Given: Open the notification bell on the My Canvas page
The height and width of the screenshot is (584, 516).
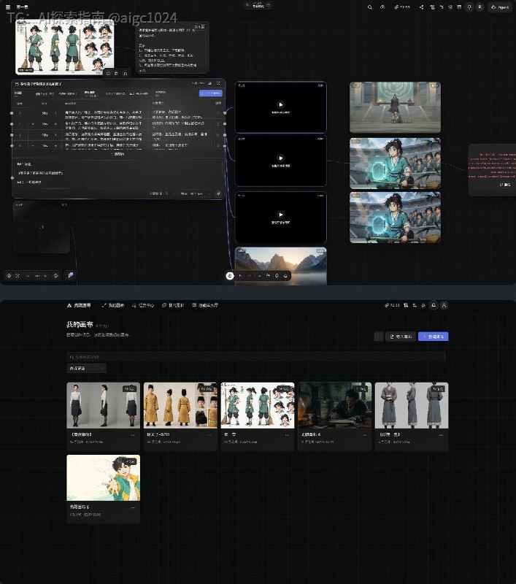Looking at the screenshot, I should pyautogui.click(x=434, y=305).
